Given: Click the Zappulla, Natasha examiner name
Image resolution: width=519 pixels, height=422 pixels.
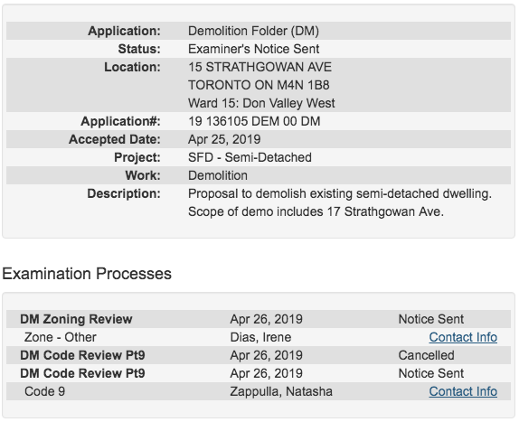Looking at the screenshot, I should coord(281,391).
